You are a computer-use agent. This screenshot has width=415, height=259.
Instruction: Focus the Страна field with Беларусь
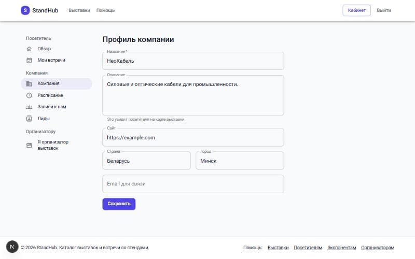146,161
